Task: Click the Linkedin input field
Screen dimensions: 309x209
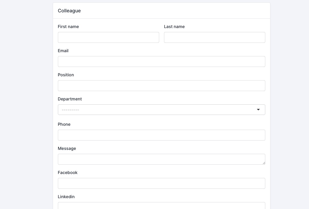Action: click(x=162, y=206)
